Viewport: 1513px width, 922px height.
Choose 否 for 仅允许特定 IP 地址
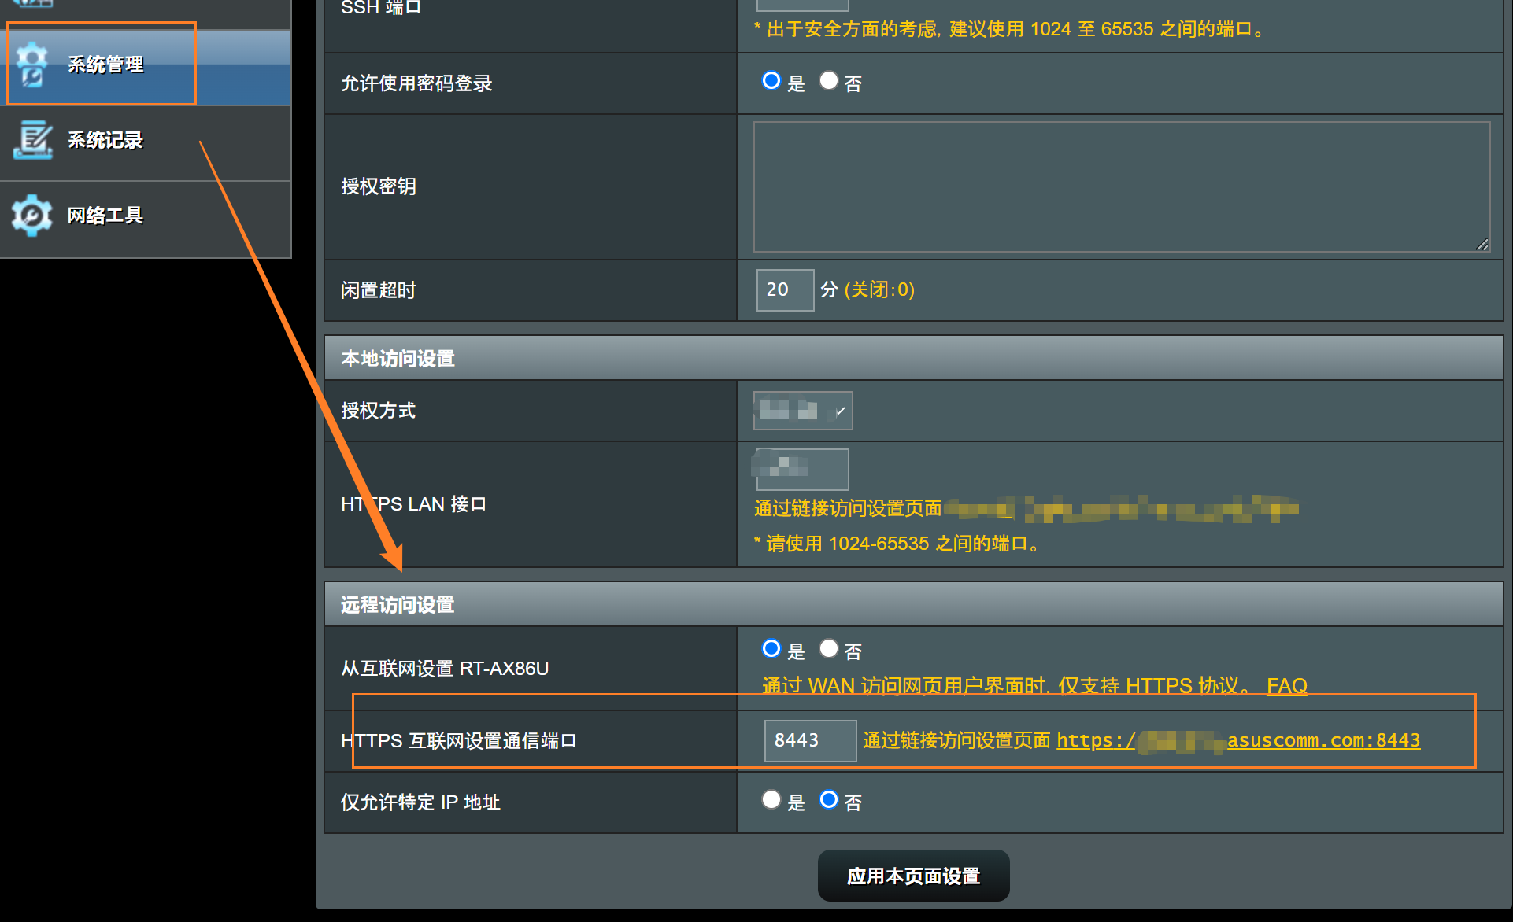tap(828, 799)
